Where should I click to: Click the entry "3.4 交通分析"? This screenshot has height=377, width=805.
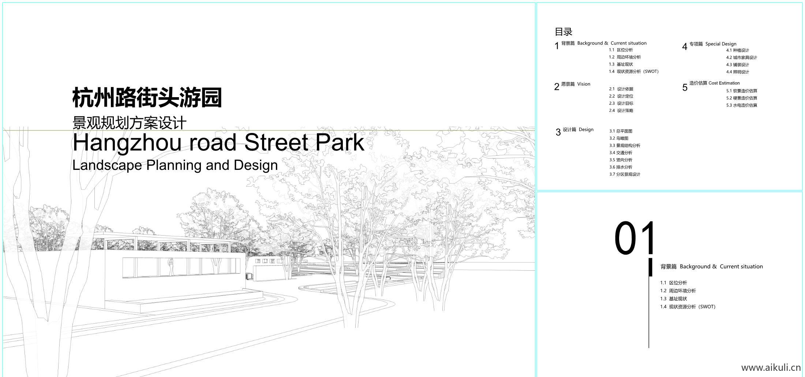(621, 153)
